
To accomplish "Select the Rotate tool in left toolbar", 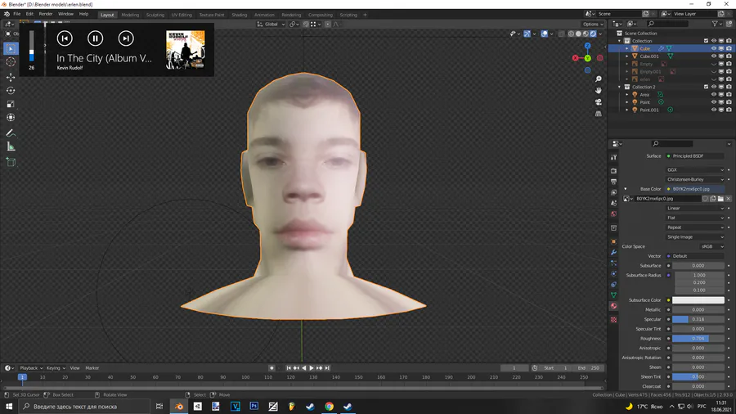I will click(11, 91).
